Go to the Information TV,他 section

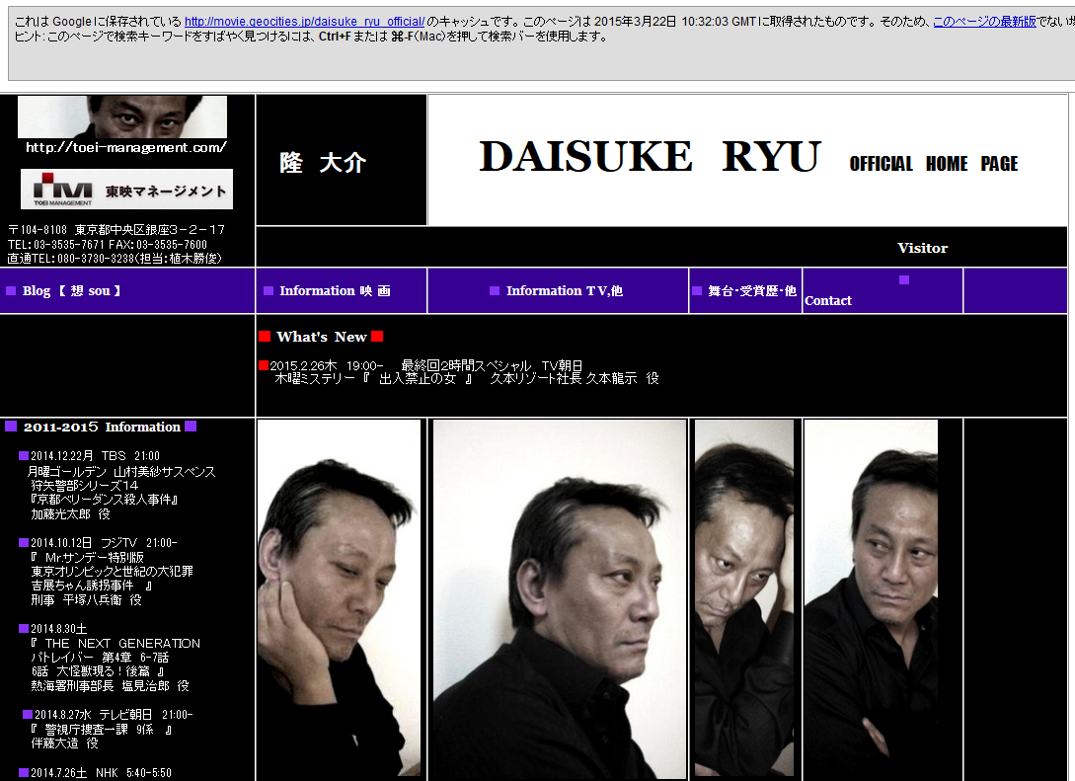click(565, 290)
